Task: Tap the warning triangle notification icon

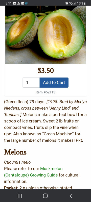Action: click(18, 3)
